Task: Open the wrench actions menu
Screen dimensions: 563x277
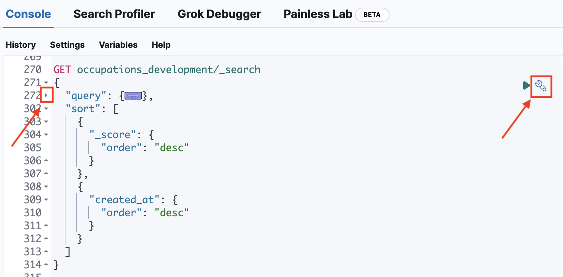Action: pyautogui.click(x=541, y=86)
